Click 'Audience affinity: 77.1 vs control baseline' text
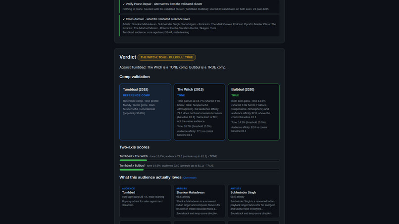Viewport: 399px width, 224px height. [195, 133]
